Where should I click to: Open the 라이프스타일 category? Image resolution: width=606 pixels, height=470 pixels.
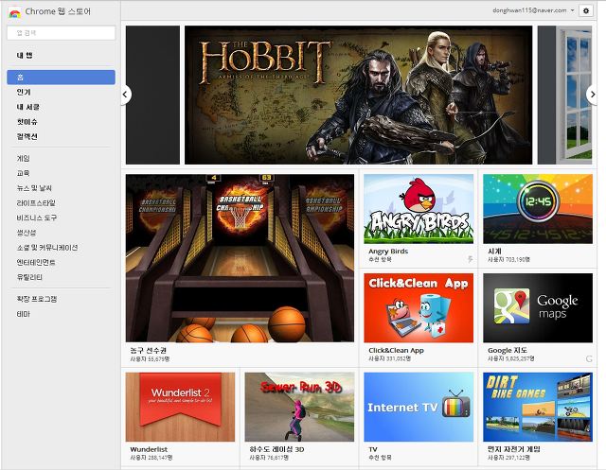36,202
